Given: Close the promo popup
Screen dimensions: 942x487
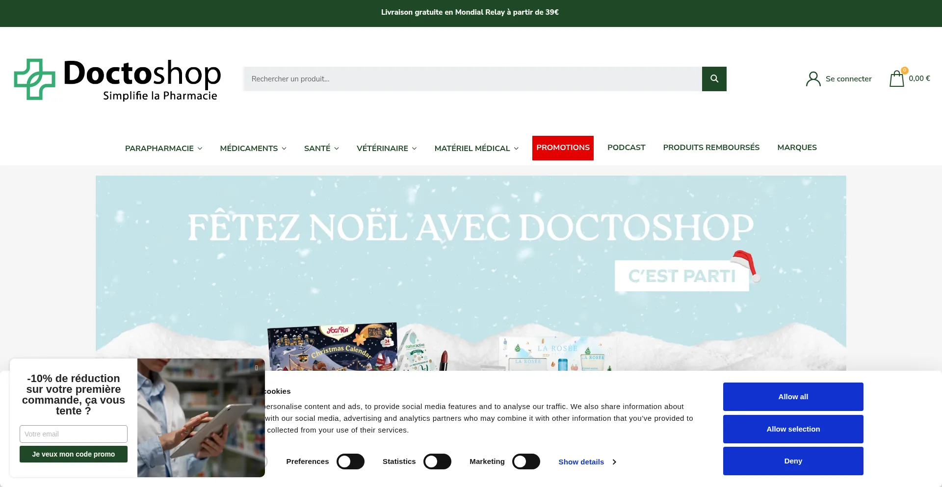Looking at the screenshot, I should [x=256, y=367].
